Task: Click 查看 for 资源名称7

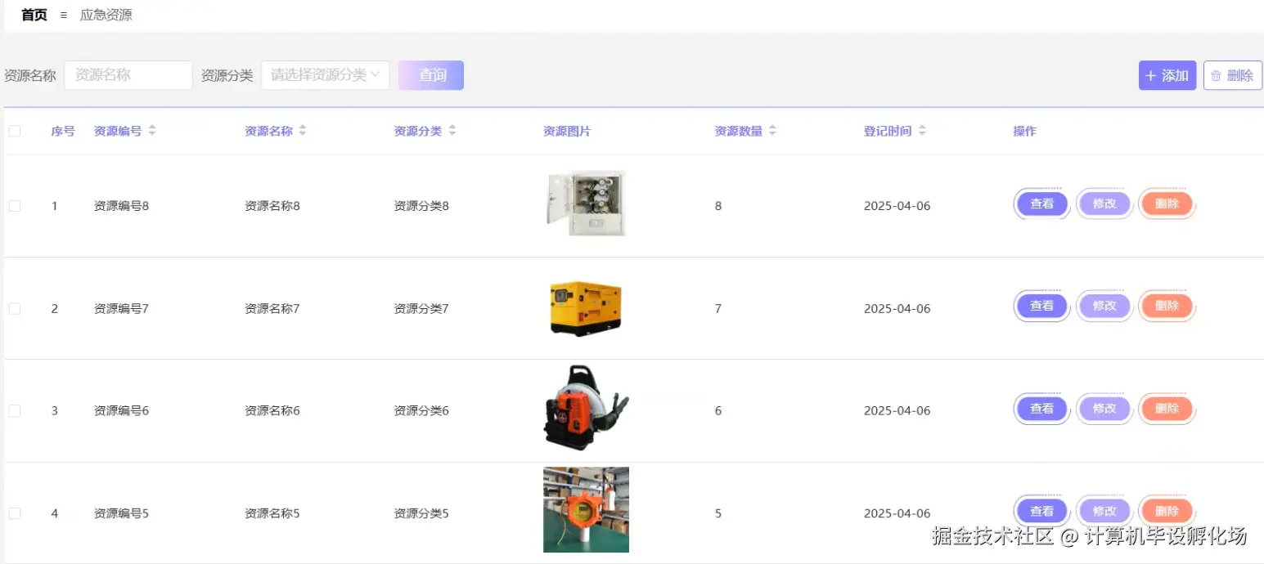Action: tap(1041, 306)
